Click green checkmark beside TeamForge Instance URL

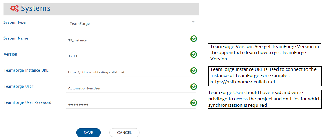pyautogui.click(x=194, y=71)
